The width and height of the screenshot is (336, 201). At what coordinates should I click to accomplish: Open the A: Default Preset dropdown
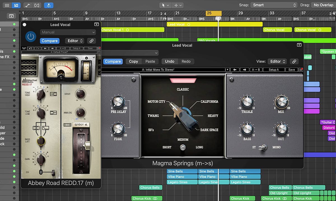tap(61, 52)
